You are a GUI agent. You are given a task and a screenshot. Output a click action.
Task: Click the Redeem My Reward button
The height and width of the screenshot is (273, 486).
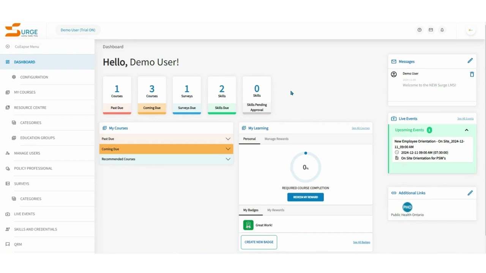pos(306,197)
